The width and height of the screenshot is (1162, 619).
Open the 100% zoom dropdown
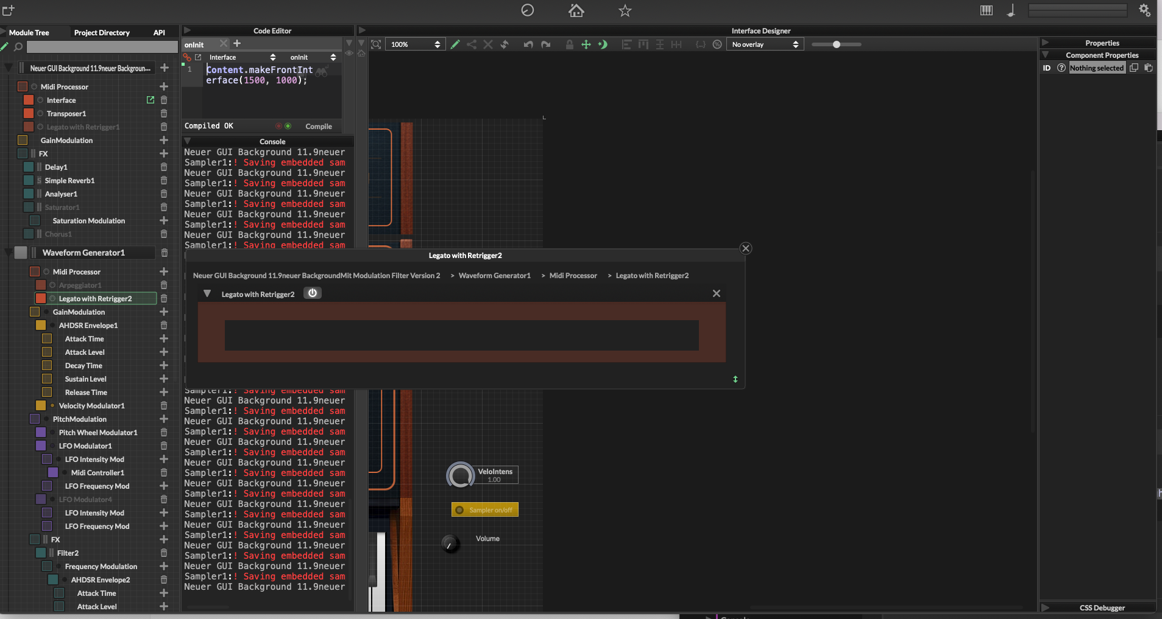click(x=415, y=44)
